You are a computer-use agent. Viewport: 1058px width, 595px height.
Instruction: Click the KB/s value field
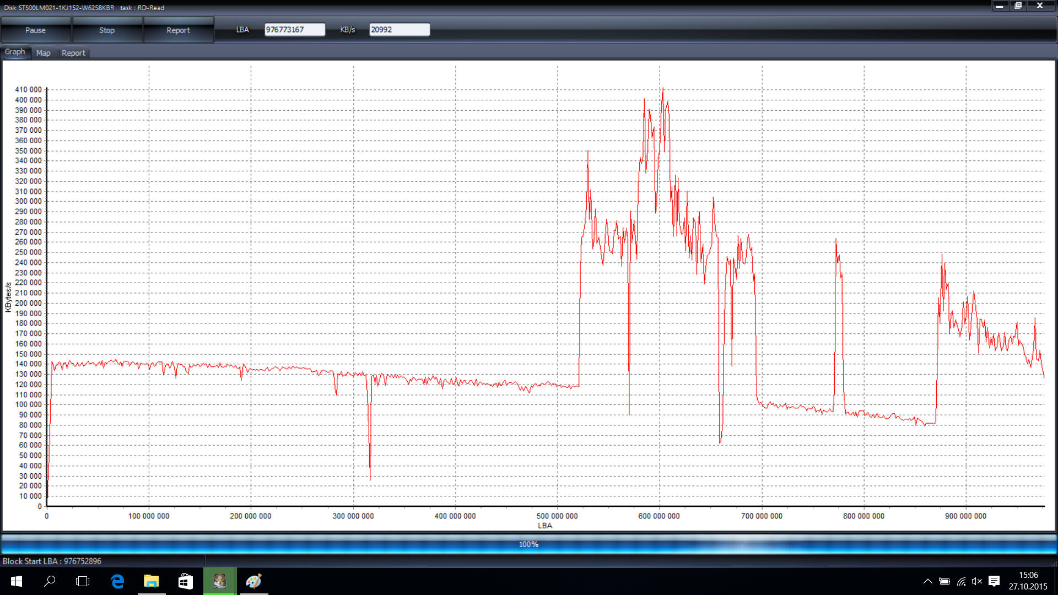point(399,30)
